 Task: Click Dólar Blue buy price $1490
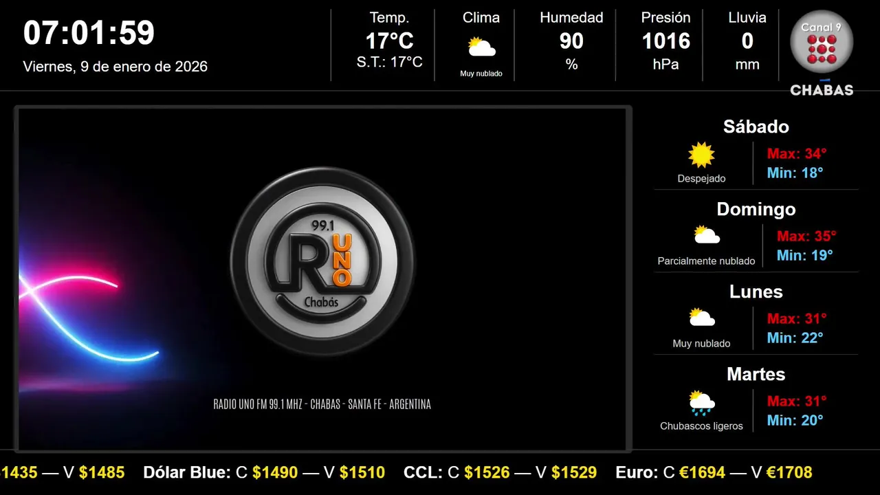coord(275,472)
